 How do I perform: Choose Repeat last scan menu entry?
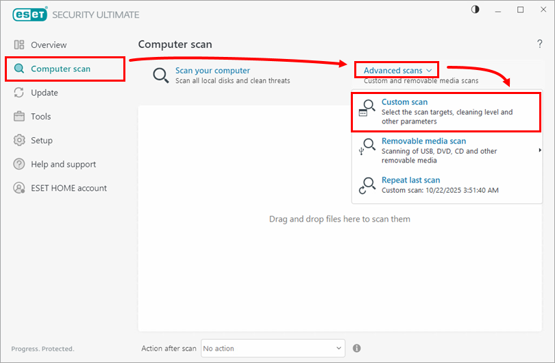[x=410, y=180]
